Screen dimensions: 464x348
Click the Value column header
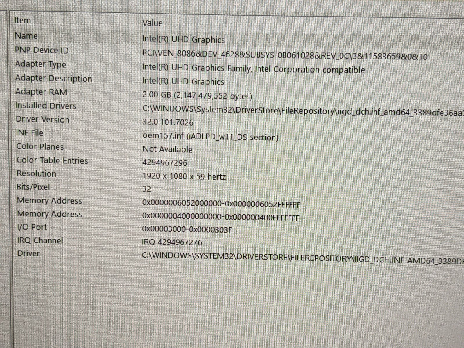(x=152, y=23)
